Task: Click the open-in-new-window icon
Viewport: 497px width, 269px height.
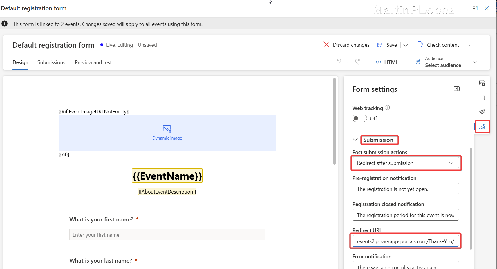Action: tap(475, 8)
